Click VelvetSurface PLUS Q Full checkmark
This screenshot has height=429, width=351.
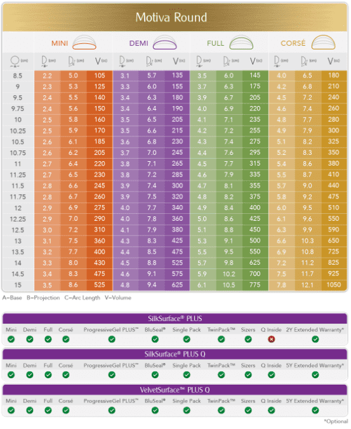48,411
